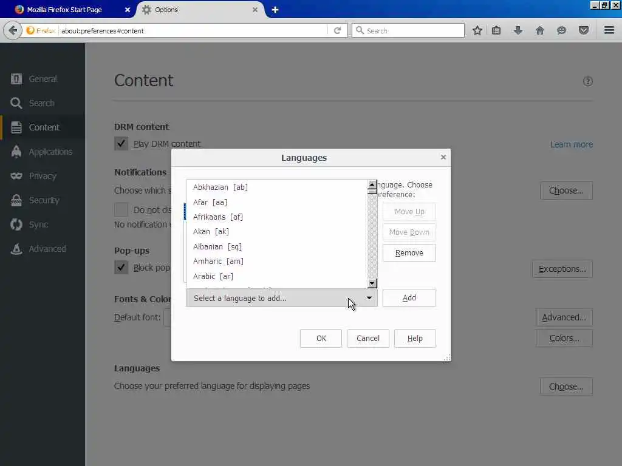Show bookmarks list icon in toolbar
Image resolution: width=622 pixels, height=466 pixels.
(x=496, y=30)
